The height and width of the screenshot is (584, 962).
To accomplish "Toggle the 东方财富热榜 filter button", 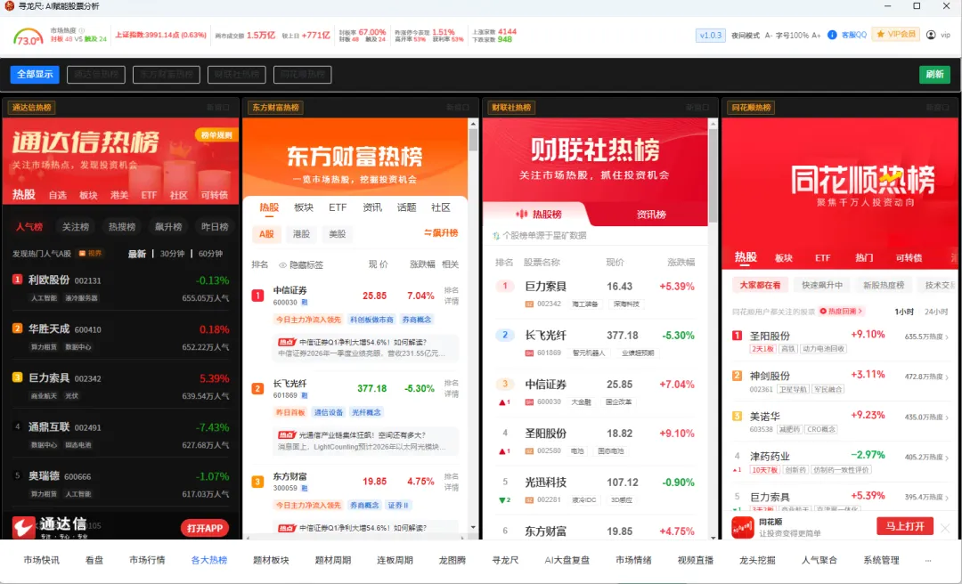I will pos(167,75).
